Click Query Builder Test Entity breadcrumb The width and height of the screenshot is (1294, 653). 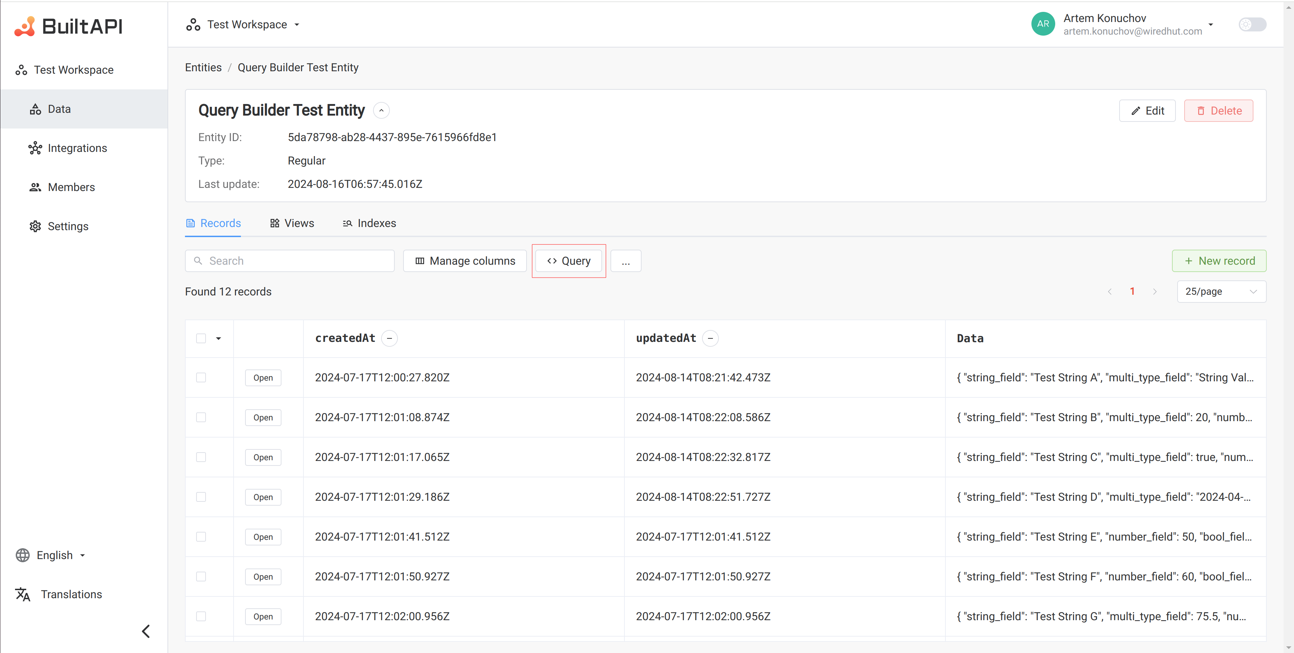298,68
